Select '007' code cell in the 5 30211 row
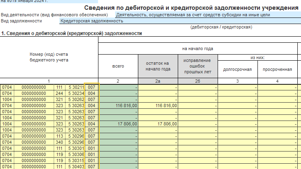 [92, 87]
